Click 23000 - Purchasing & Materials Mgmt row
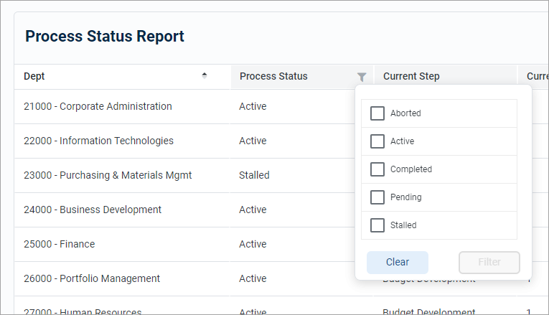This screenshot has width=549, height=315. coord(108,176)
